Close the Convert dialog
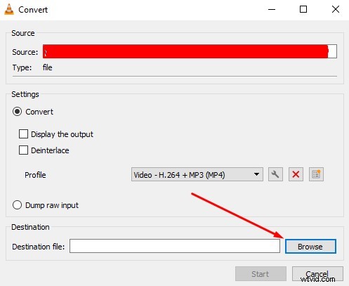 coord(336,10)
